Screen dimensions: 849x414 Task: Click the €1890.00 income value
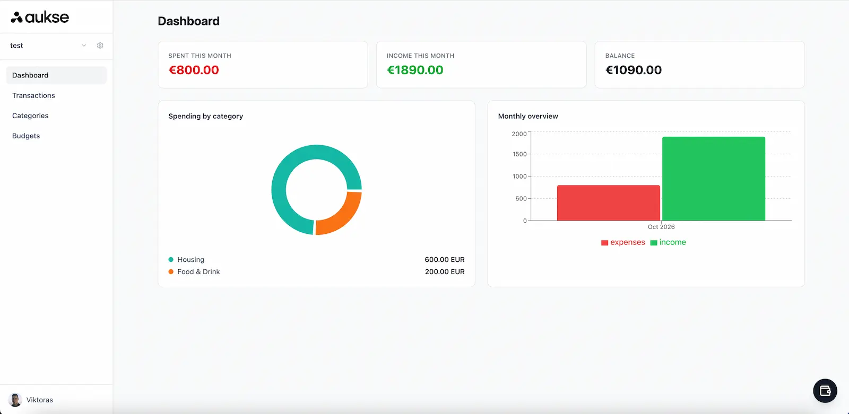coord(415,70)
